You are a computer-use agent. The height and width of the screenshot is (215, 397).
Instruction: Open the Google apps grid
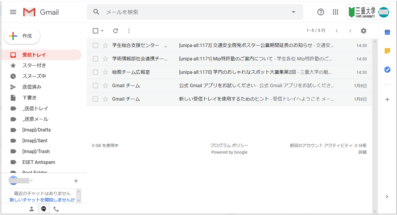[x=335, y=12]
